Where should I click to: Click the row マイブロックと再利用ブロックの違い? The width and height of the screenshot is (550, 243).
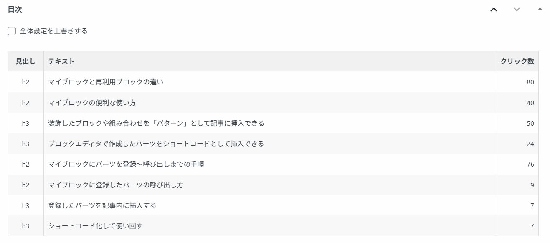click(x=273, y=82)
